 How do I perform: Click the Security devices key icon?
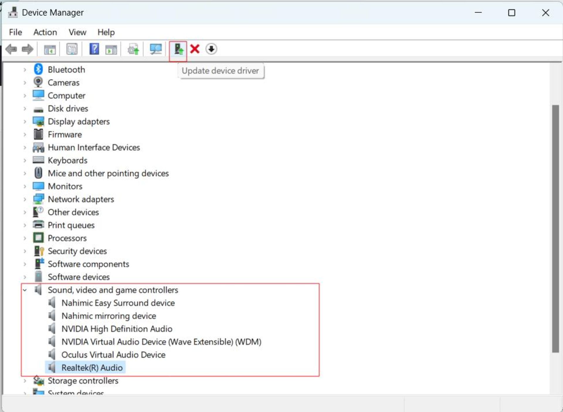click(x=39, y=251)
